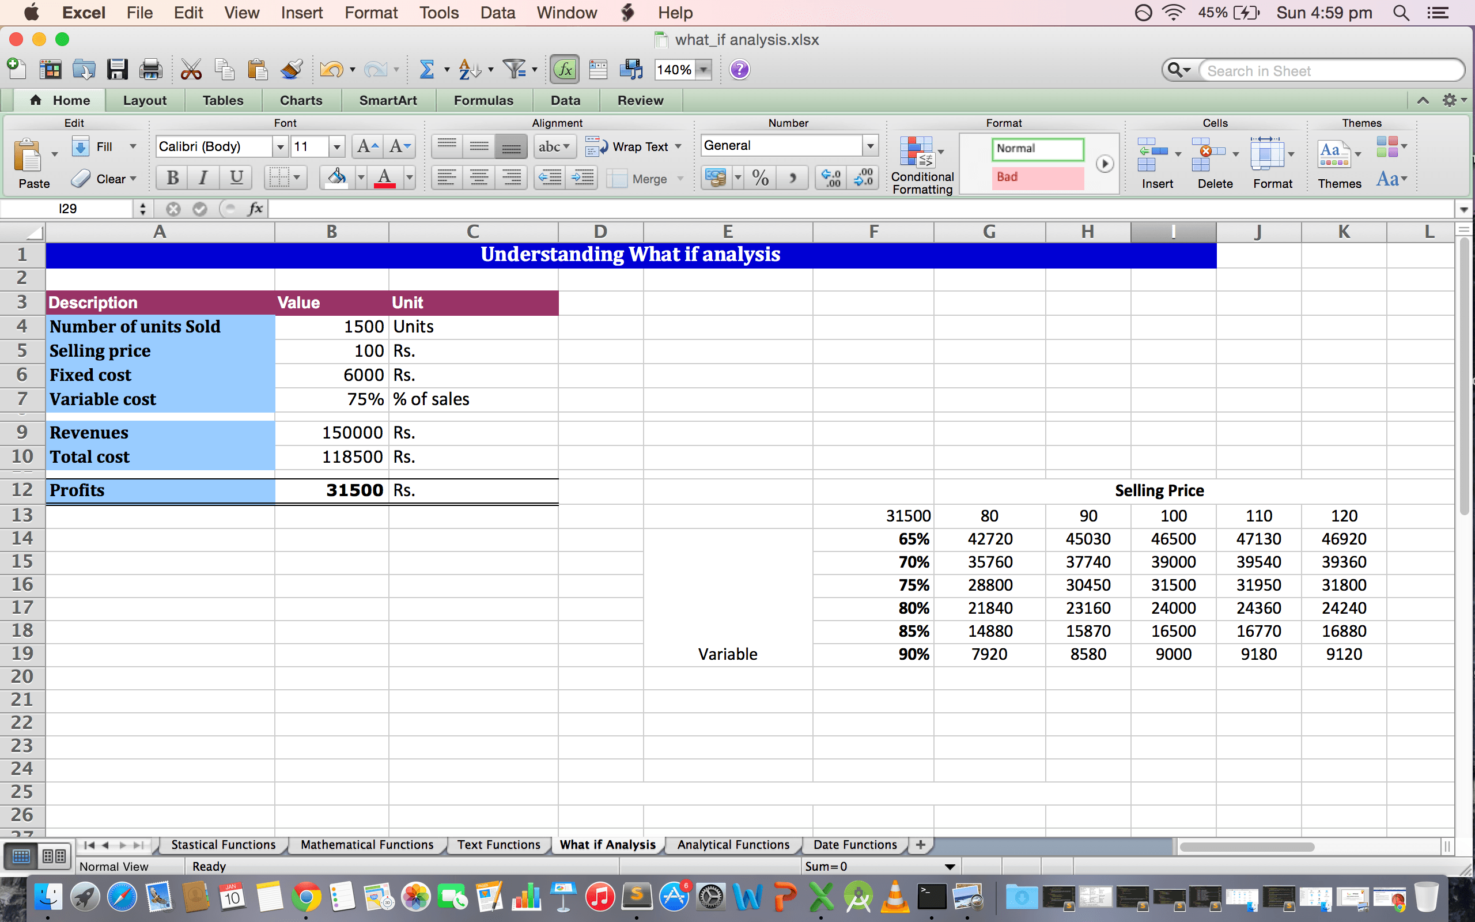Viewport: 1475px width, 922px height.
Task: Click the Increase font size icon
Action: coord(368,146)
